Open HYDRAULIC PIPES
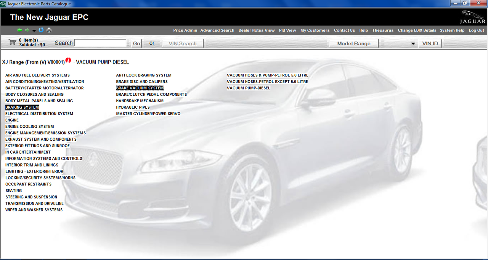Screen dimensions: 488x260 [133, 108]
